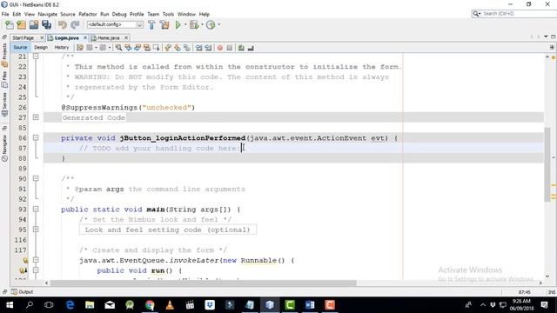Toggle Bookmark on current line
Viewport: 557px width, 313px height.
coord(187,48)
